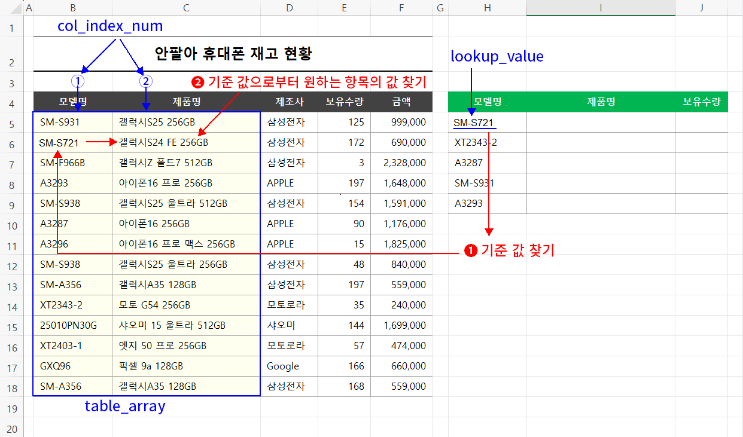Click cell XT2343-2 in column B
The width and height of the screenshot is (743, 437).
73,305
